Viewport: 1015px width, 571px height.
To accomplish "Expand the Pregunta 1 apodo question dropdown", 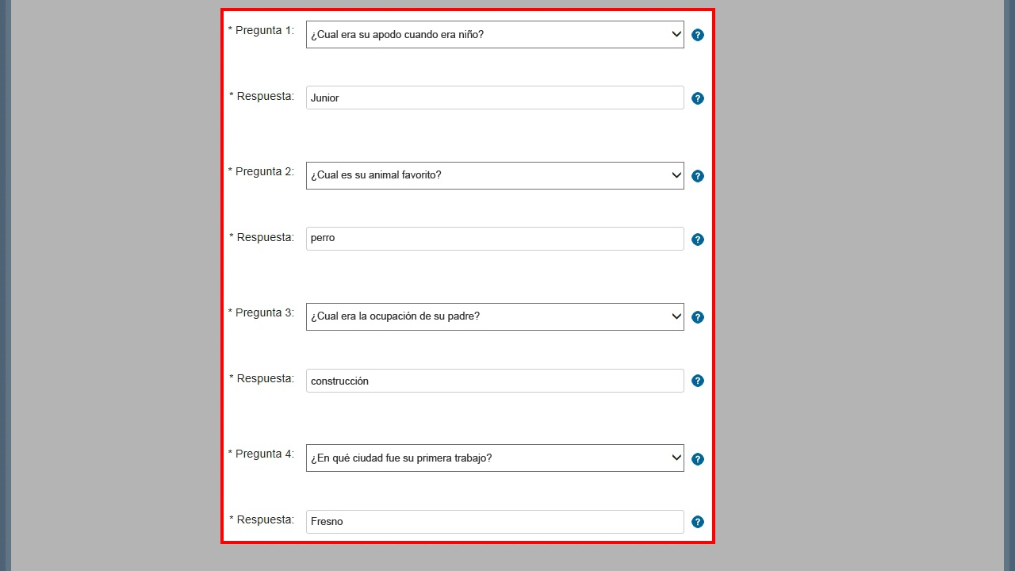I will 495,35.
